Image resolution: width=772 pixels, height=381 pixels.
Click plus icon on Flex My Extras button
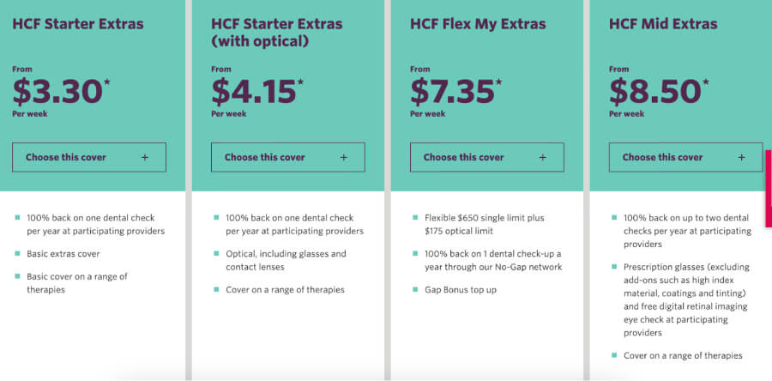pyautogui.click(x=543, y=158)
